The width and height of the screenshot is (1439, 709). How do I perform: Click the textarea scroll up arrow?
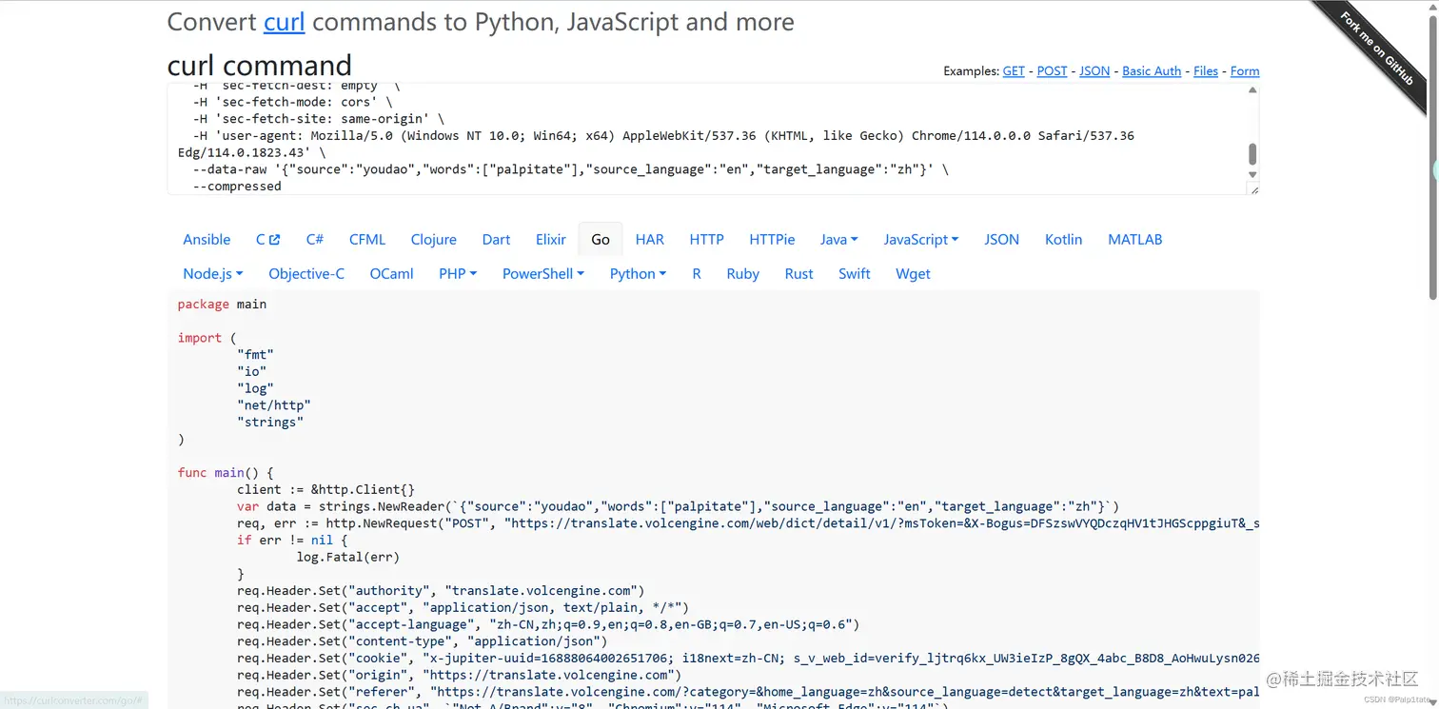[1252, 90]
